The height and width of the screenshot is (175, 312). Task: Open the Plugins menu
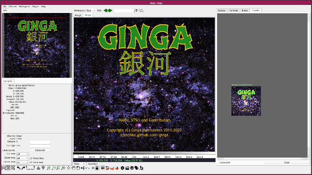point(35,6)
